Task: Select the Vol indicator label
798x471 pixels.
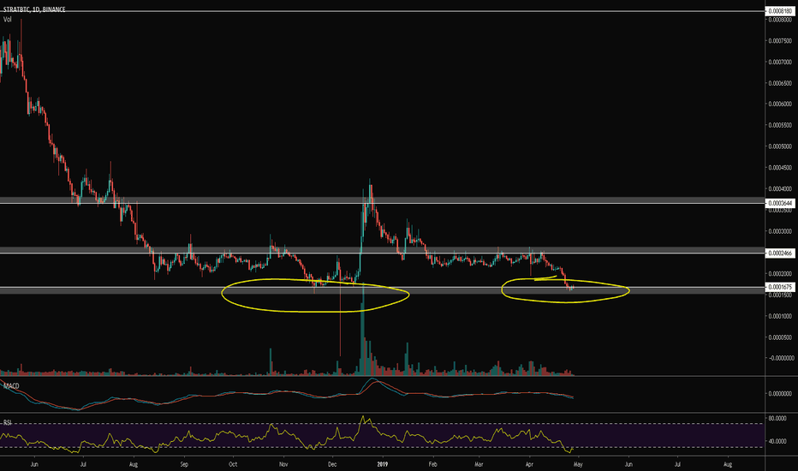Action: [8, 20]
